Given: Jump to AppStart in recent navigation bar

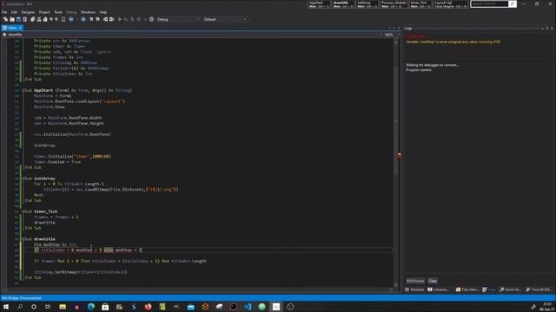Looking at the screenshot, I should point(319,4).
